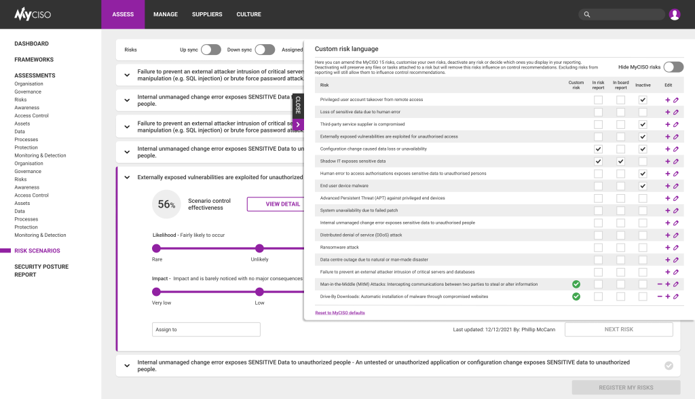The width and height of the screenshot is (695, 399).
Task: Collapse the "Externally exposed vulnerabilities" scenario chevron
Action: coord(127,177)
